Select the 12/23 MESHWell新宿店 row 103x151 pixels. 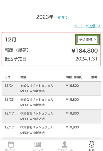pos(51,102)
